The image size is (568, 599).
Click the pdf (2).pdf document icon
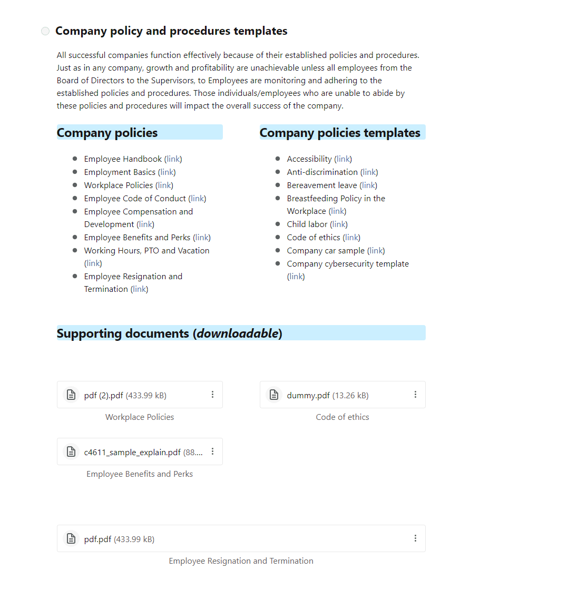tap(71, 395)
